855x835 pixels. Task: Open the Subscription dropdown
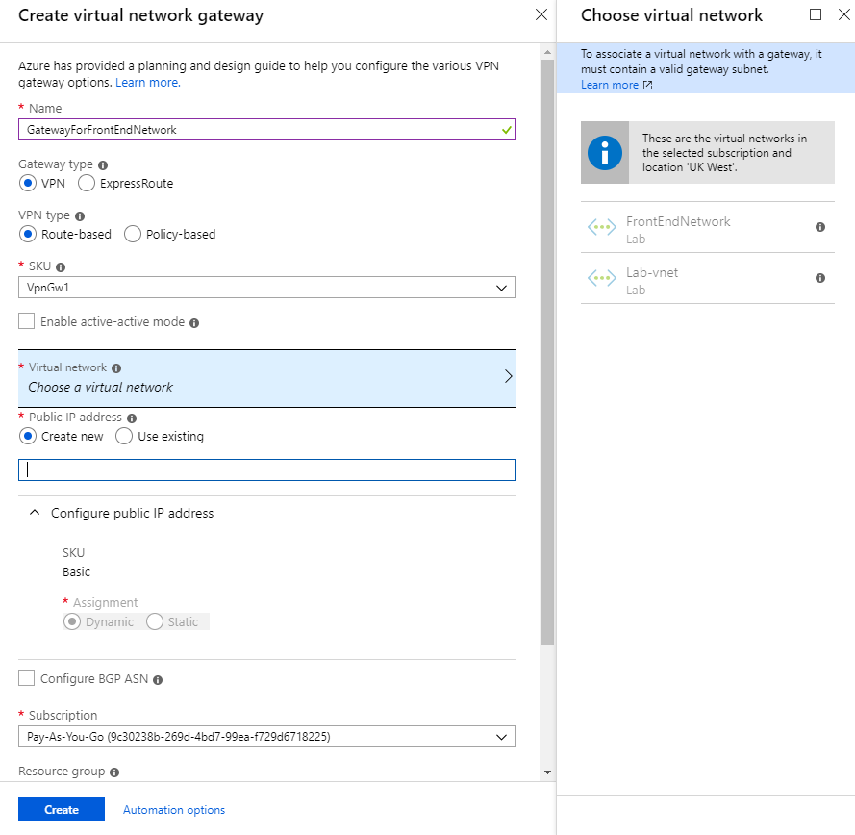[x=266, y=737]
